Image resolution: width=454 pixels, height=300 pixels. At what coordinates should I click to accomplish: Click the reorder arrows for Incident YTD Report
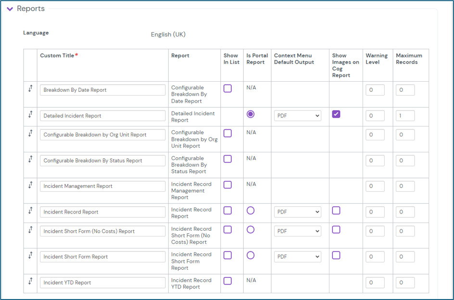[x=30, y=281]
